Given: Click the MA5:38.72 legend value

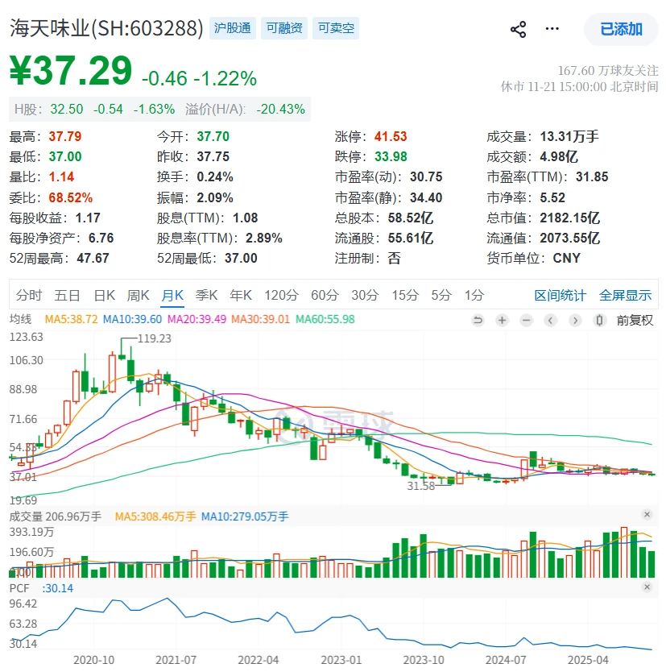Looking at the screenshot, I should (71, 319).
